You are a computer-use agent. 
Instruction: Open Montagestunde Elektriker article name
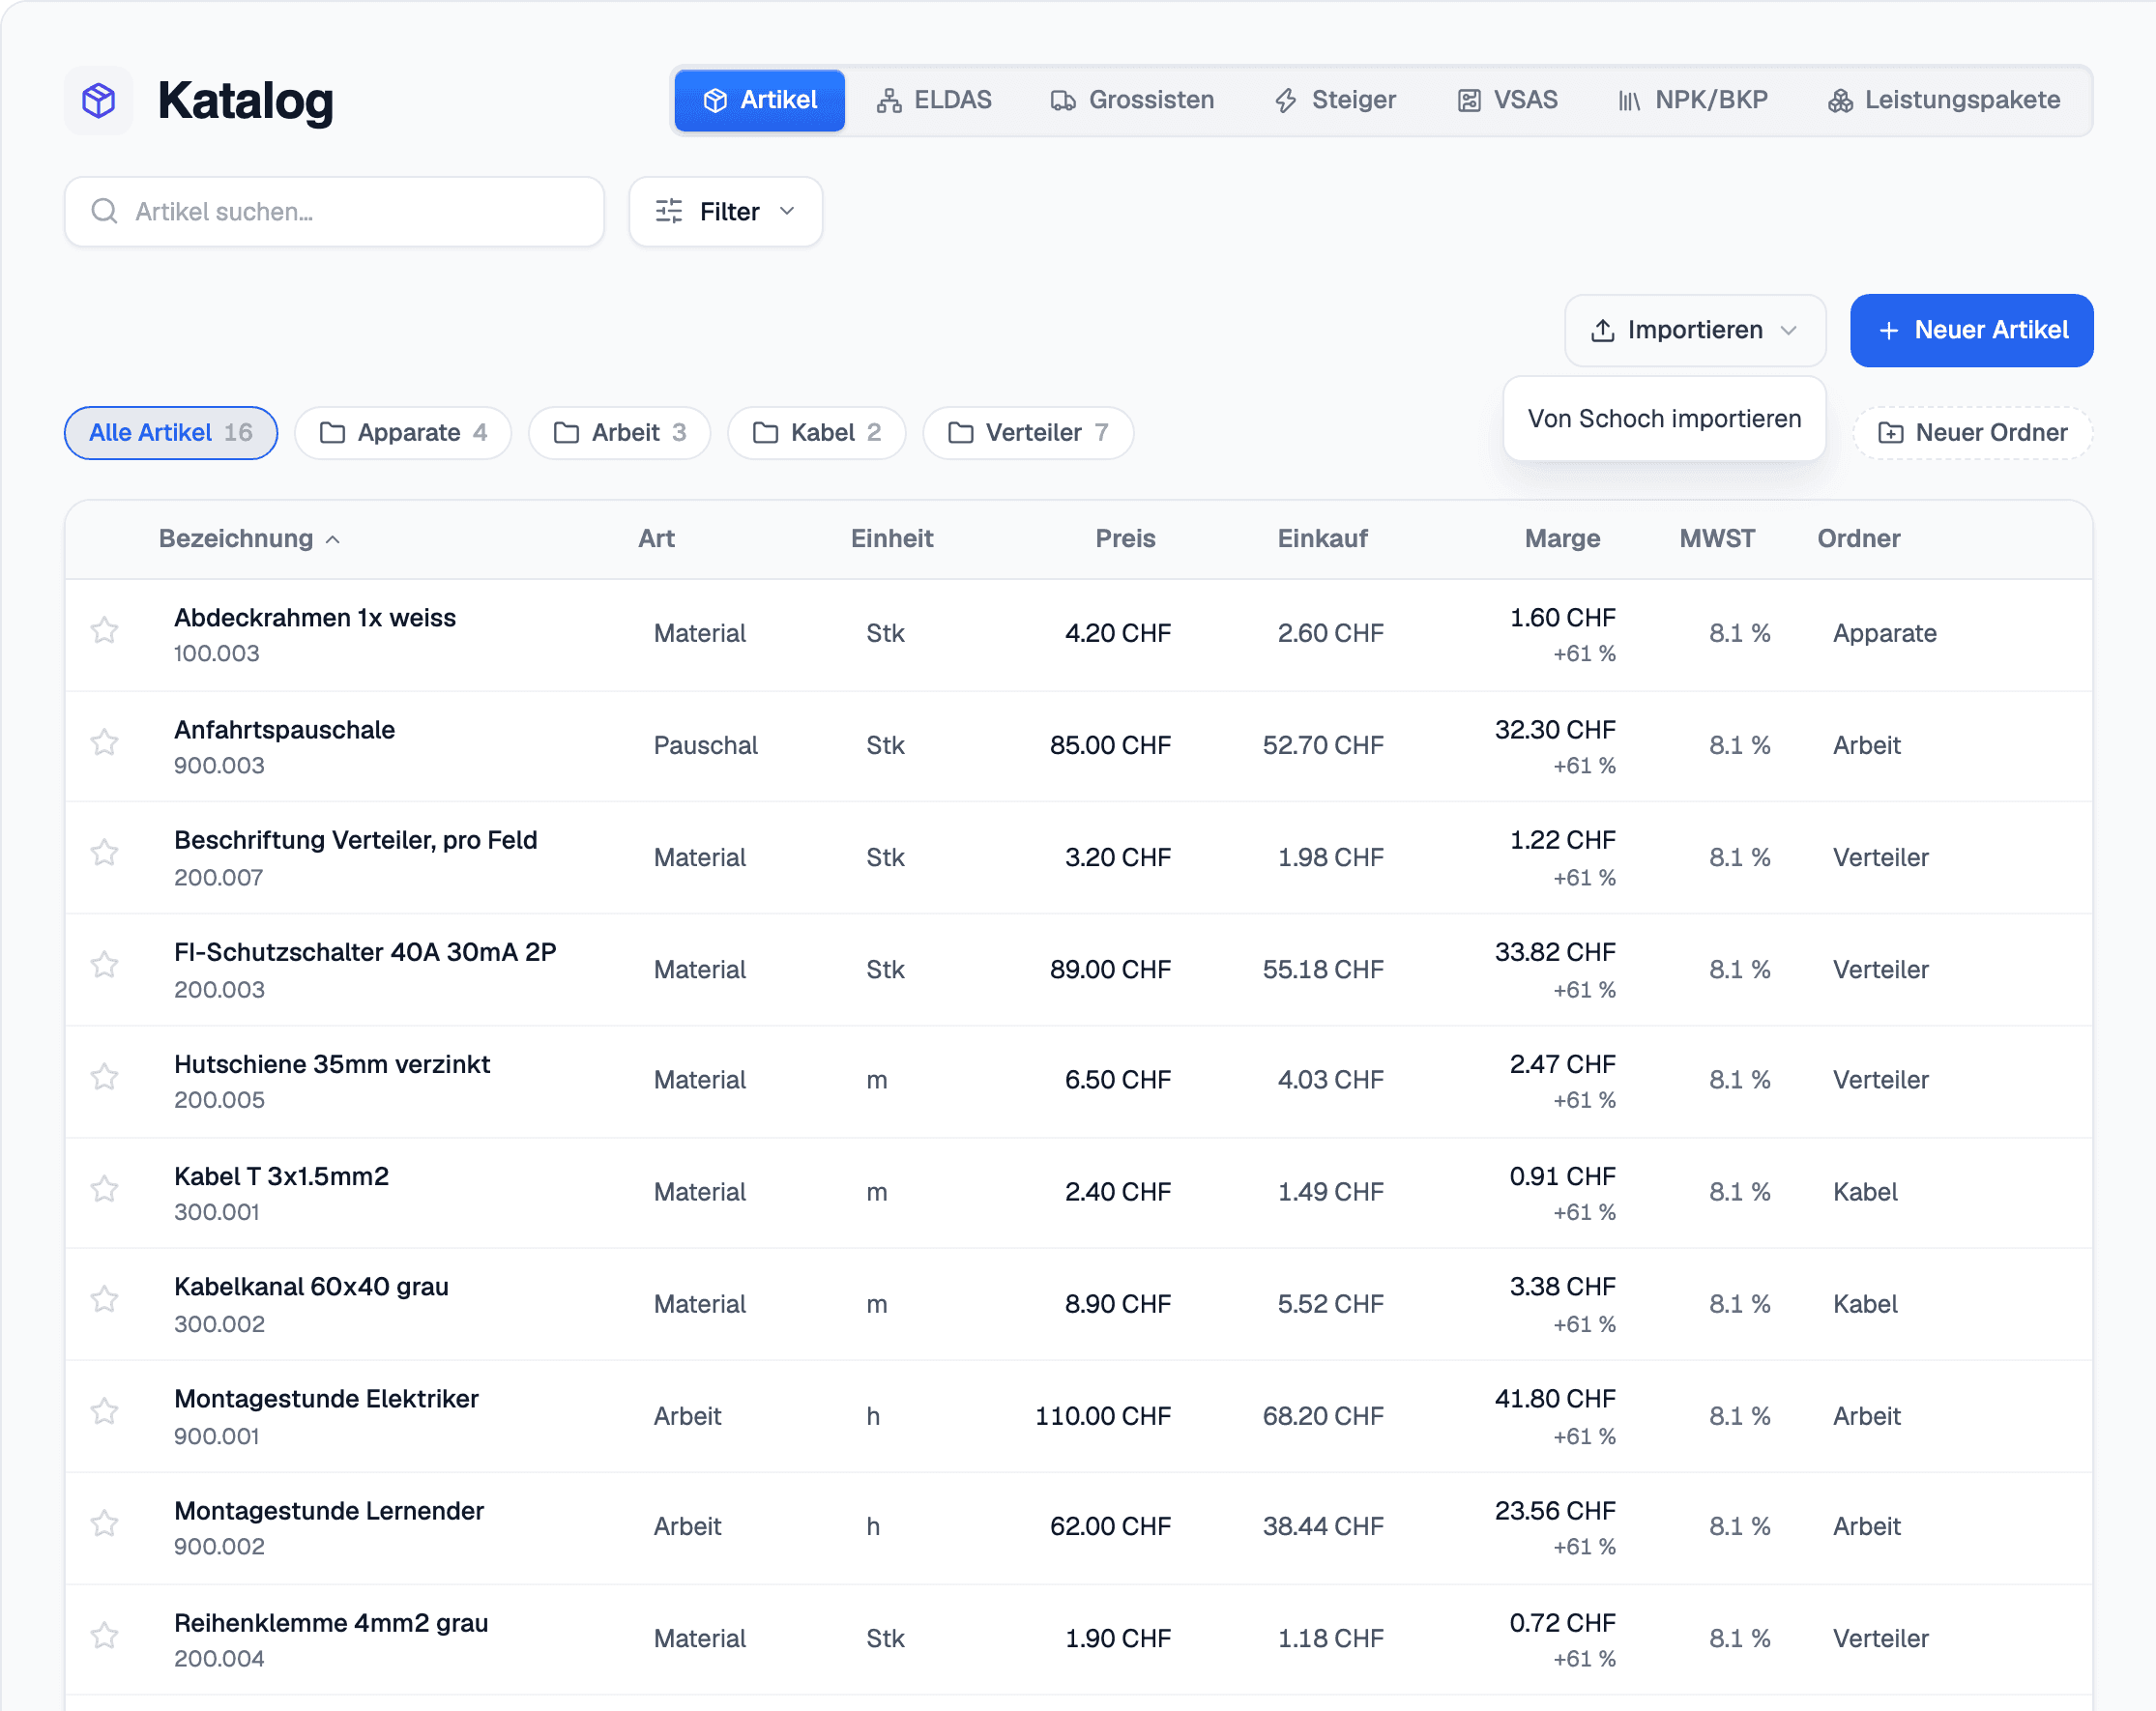click(x=326, y=1398)
